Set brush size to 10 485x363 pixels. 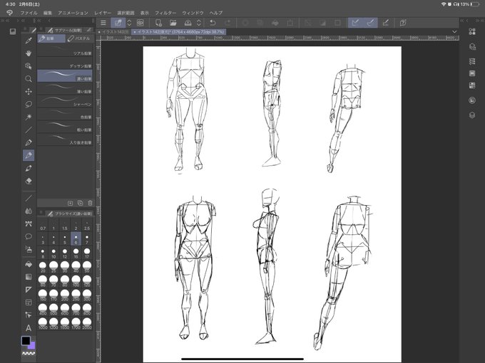[x=53, y=253]
